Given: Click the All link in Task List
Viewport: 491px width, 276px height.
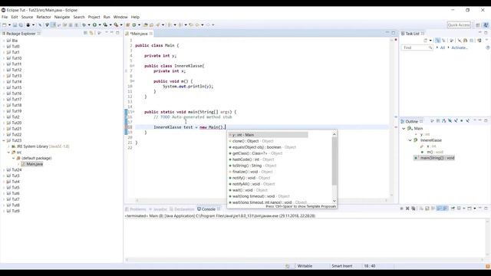Looking at the screenshot, I should click(443, 48).
